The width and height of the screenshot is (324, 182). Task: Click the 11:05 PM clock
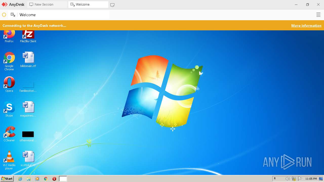tap(311, 179)
